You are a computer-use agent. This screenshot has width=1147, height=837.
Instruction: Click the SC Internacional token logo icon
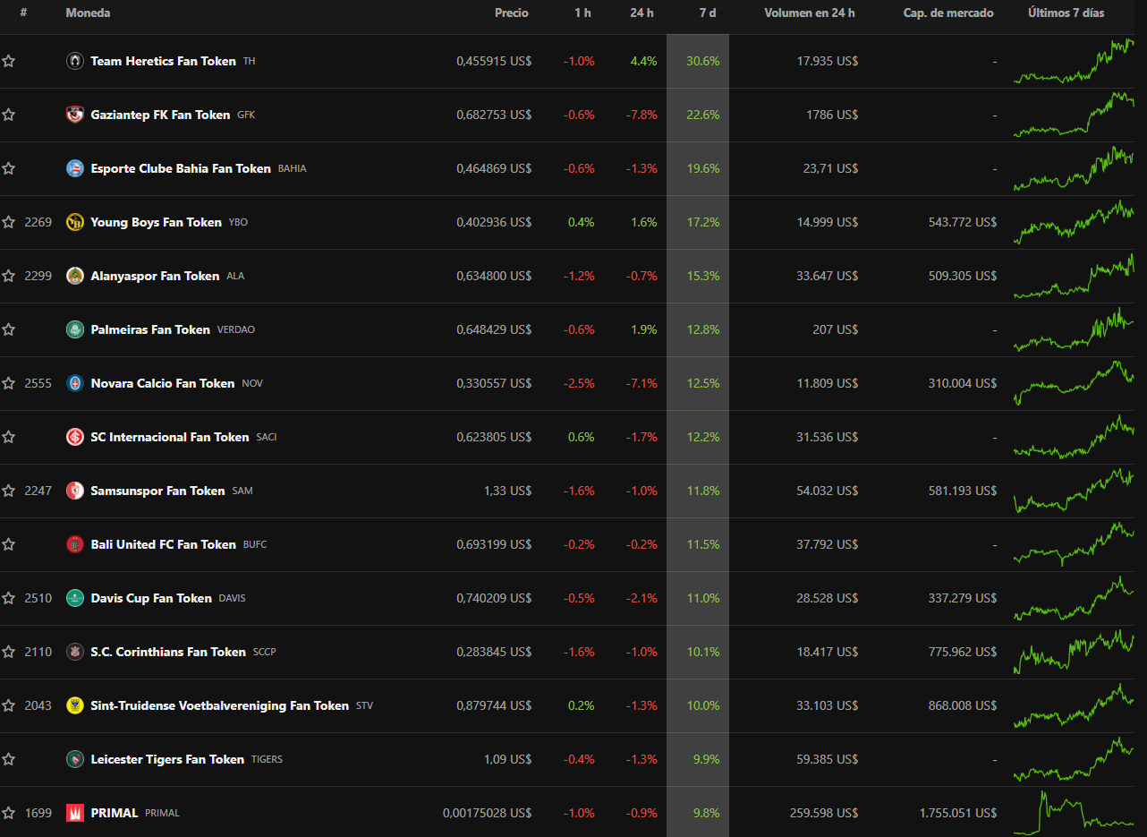pyautogui.click(x=75, y=437)
